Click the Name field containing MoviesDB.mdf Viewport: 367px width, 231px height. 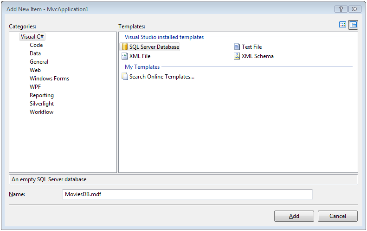tap(187, 194)
